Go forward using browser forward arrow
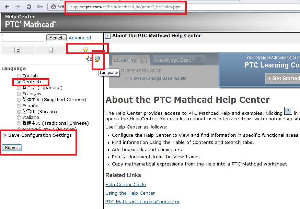This screenshot has height=209, width=300. click(18, 7)
